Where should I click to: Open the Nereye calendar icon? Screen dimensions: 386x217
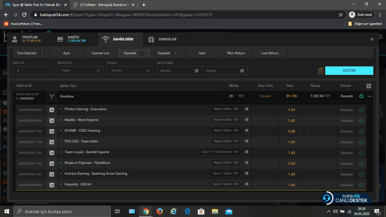(242, 71)
